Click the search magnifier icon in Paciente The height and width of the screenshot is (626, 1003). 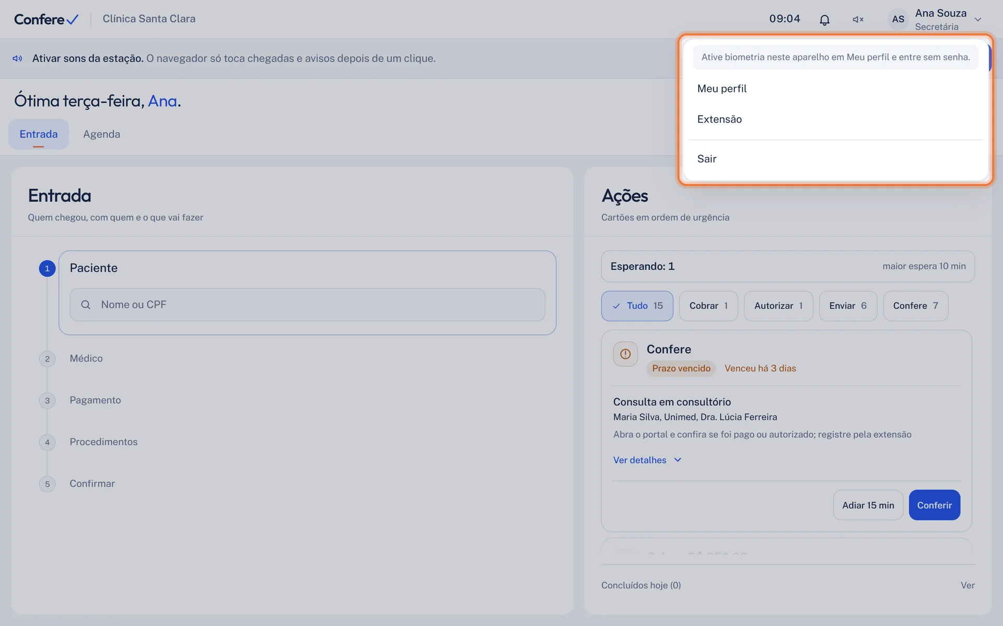click(86, 305)
